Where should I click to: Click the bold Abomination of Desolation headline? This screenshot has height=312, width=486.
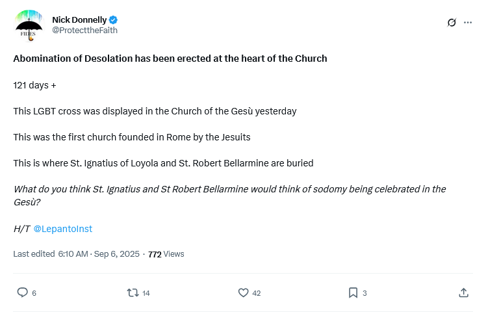point(170,58)
